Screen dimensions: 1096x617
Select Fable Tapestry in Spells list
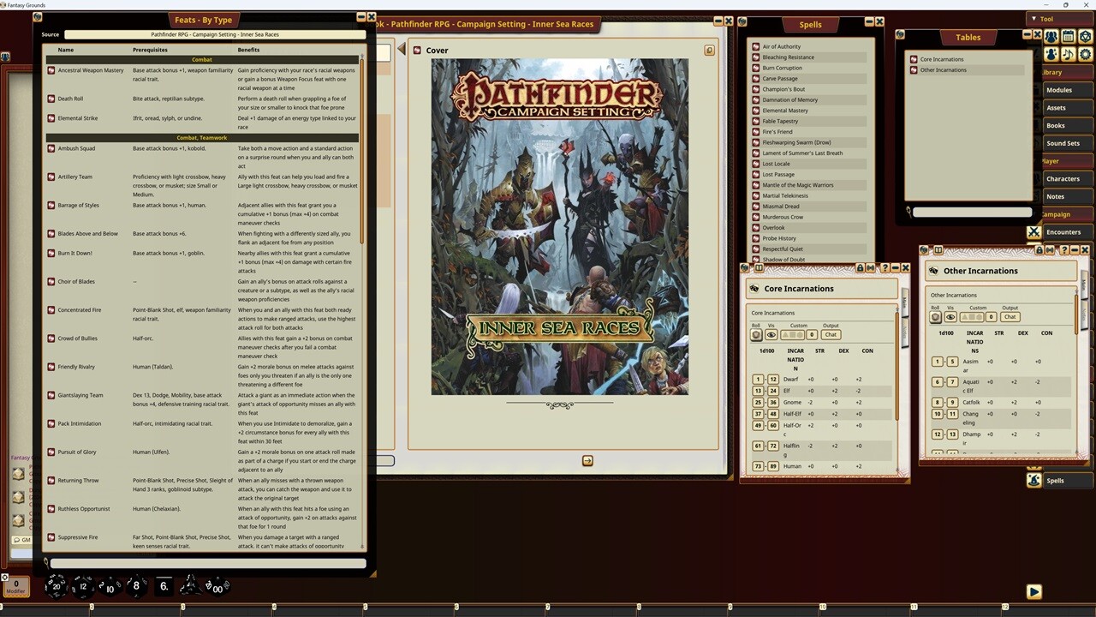click(780, 121)
